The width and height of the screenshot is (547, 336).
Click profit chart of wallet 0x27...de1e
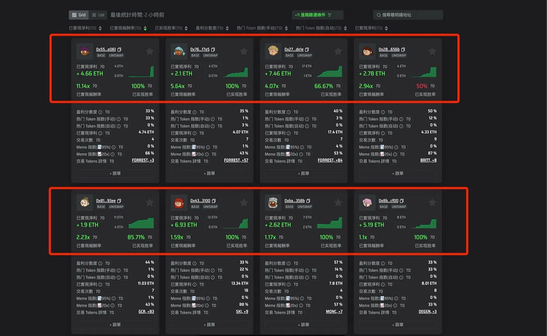pos(329,71)
